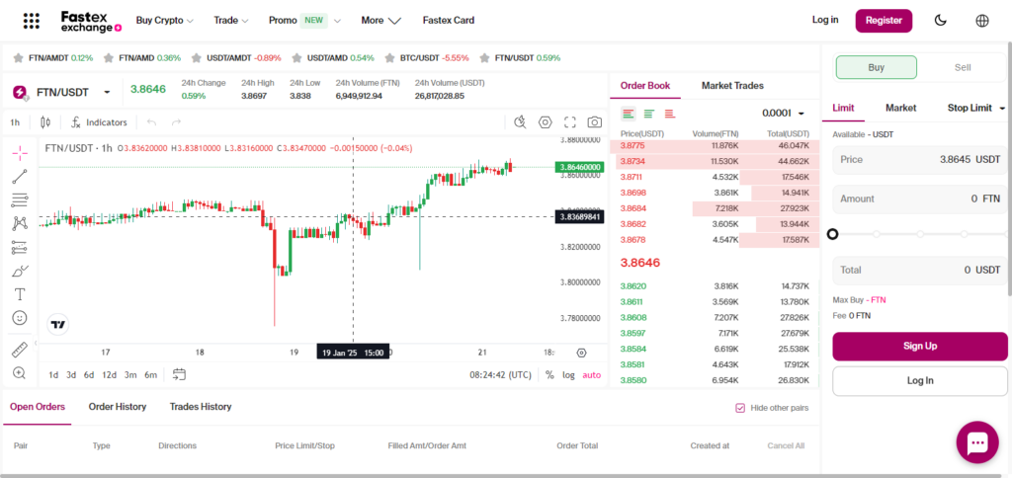Select the trend line drawing tool
Viewport: 1012px width, 478px height.
tap(20, 176)
